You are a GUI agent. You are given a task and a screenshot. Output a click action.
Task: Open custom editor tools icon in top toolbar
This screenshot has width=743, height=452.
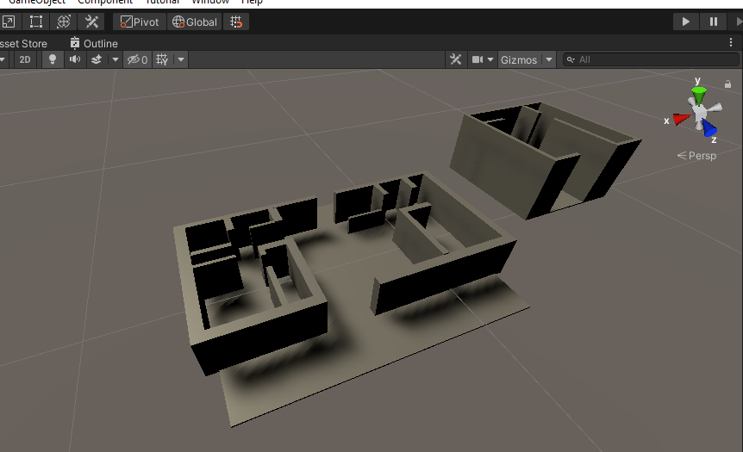click(91, 22)
